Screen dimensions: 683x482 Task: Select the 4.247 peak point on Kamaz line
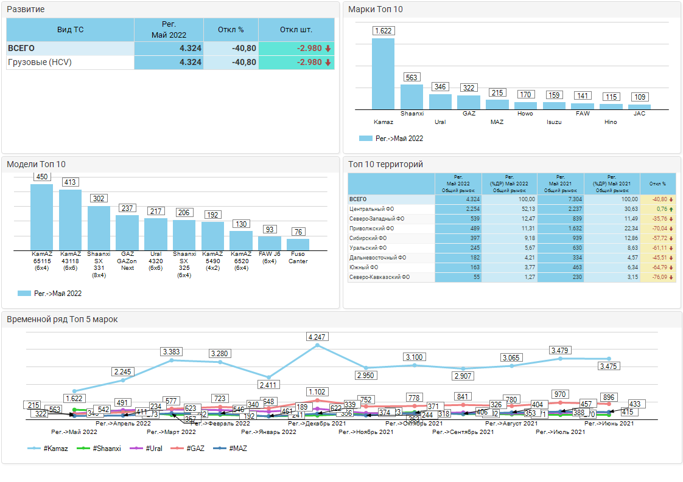tap(317, 345)
